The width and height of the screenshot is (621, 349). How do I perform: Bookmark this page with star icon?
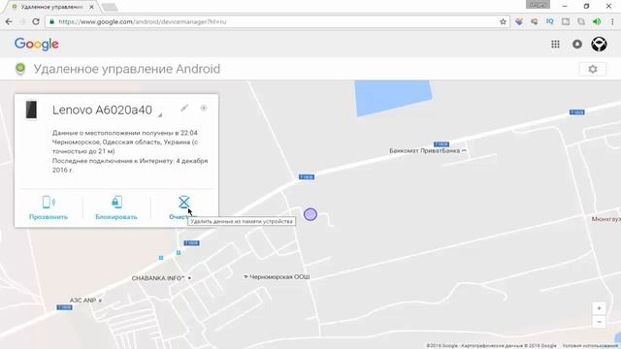click(503, 21)
